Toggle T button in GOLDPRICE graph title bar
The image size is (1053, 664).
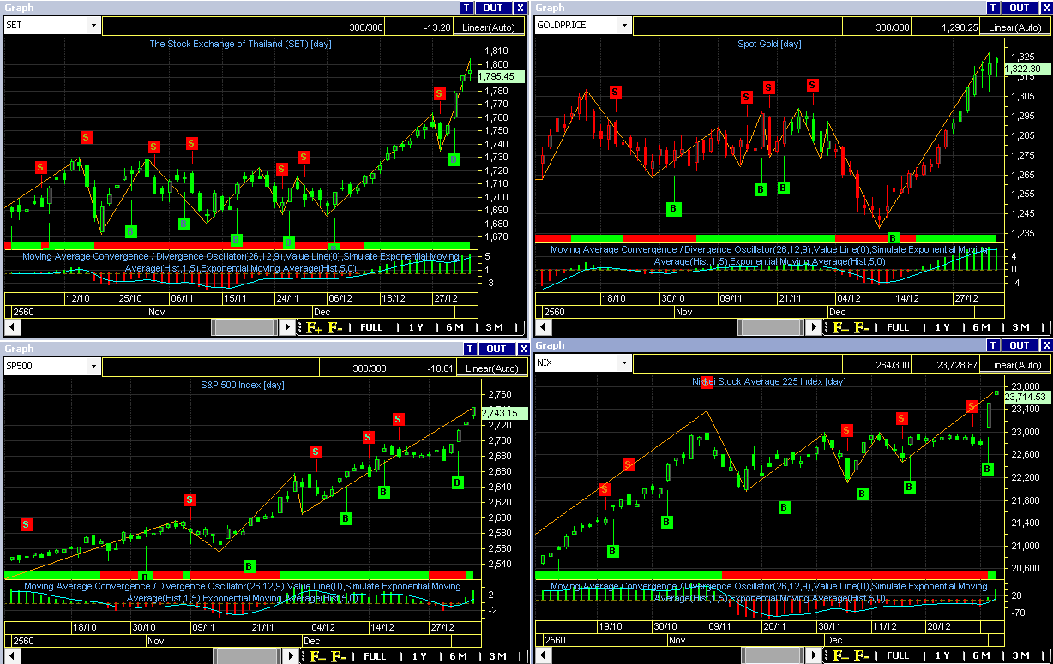coord(992,8)
